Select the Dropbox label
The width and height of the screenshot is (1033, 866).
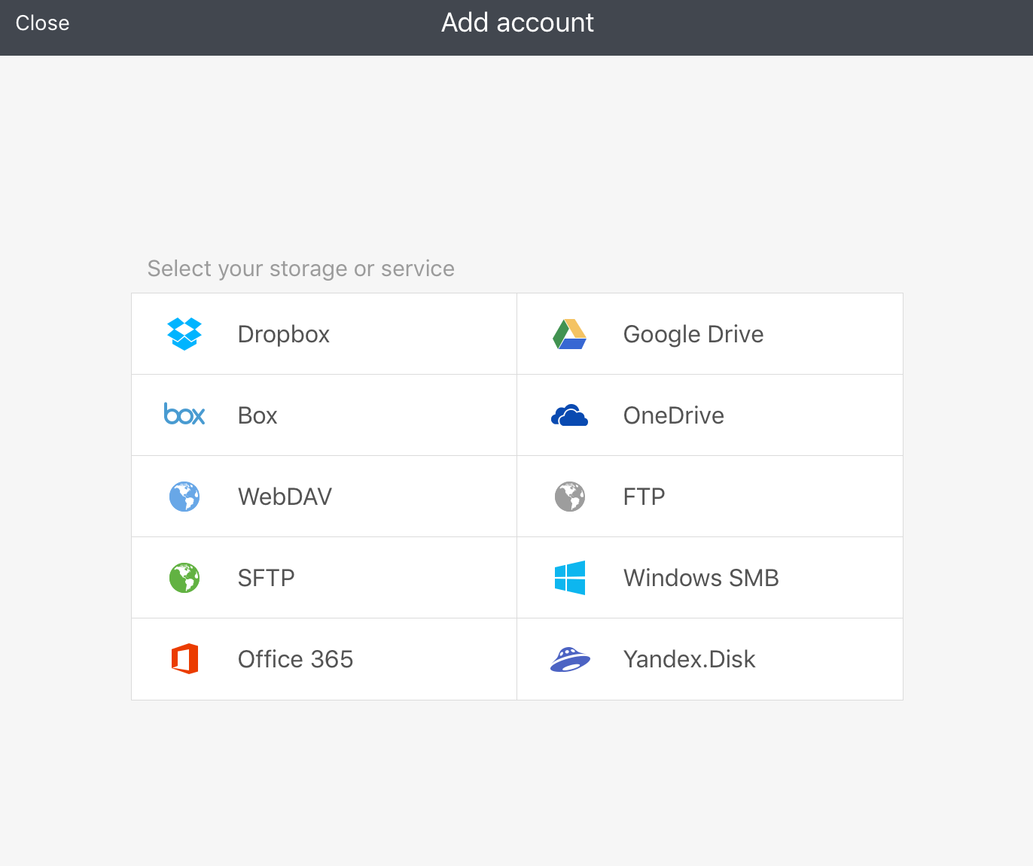point(284,334)
